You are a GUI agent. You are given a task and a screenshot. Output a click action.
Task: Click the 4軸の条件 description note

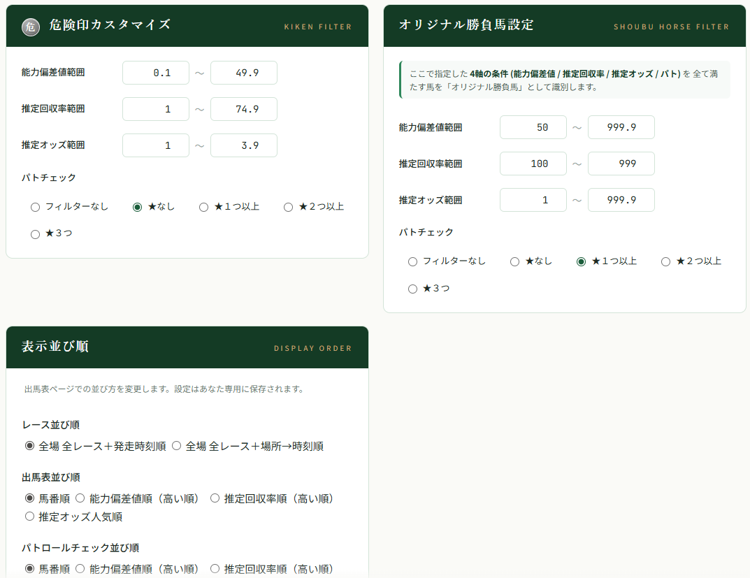565,80
